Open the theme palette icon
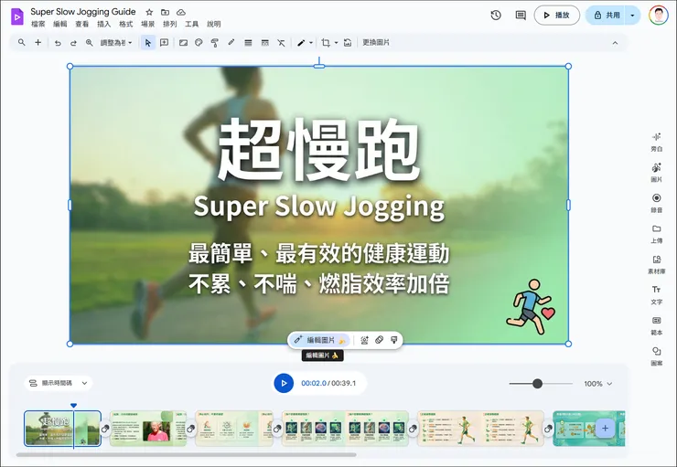Image resolution: width=677 pixels, height=467 pixels. coord(199,43)
